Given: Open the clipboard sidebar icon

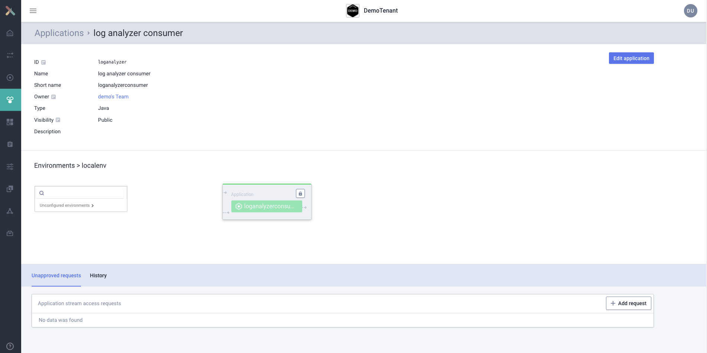Looking at the screenshot, I should click(10, 144).
